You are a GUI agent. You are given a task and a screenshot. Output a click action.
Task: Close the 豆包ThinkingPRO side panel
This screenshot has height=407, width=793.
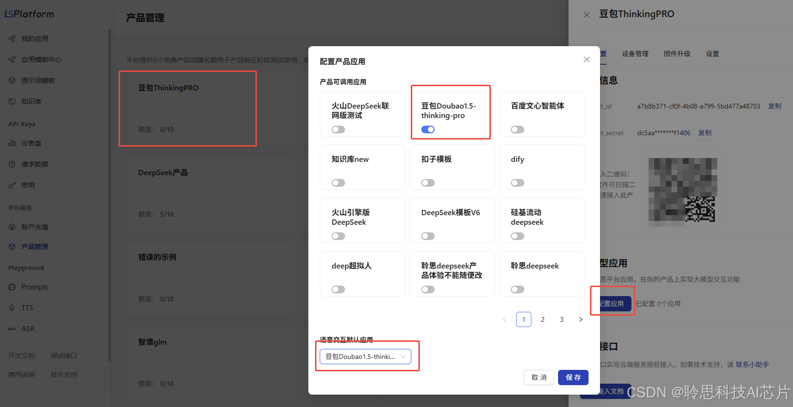587,15
